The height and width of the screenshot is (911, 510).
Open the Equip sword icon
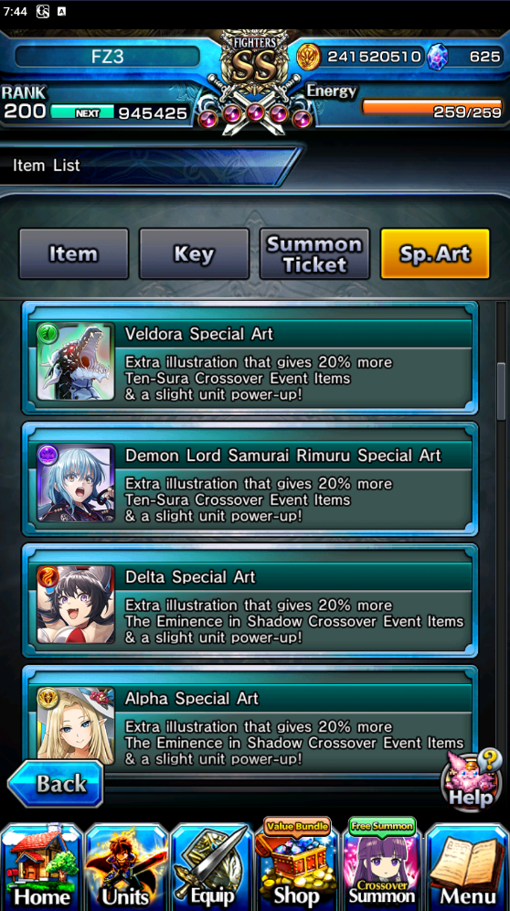point(211,867)
